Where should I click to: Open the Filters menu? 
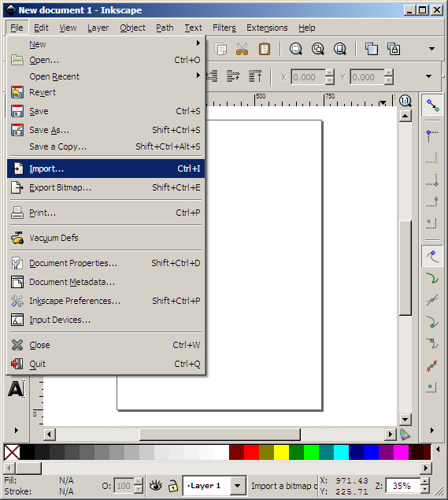[224, 28]
